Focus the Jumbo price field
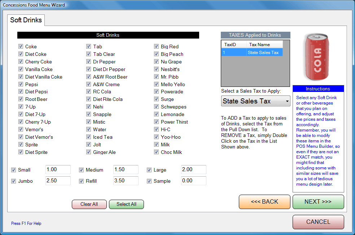 pos(58,181)
